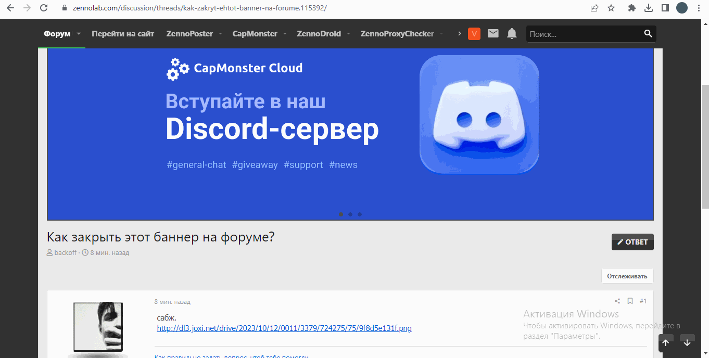Show more navigation items chevron
This screenshot has height=358, width=709.
tap(460, 34)
